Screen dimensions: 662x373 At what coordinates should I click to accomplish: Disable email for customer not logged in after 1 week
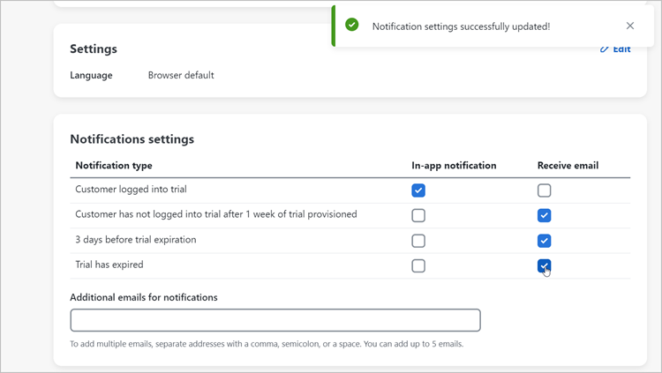coord(544,215)
